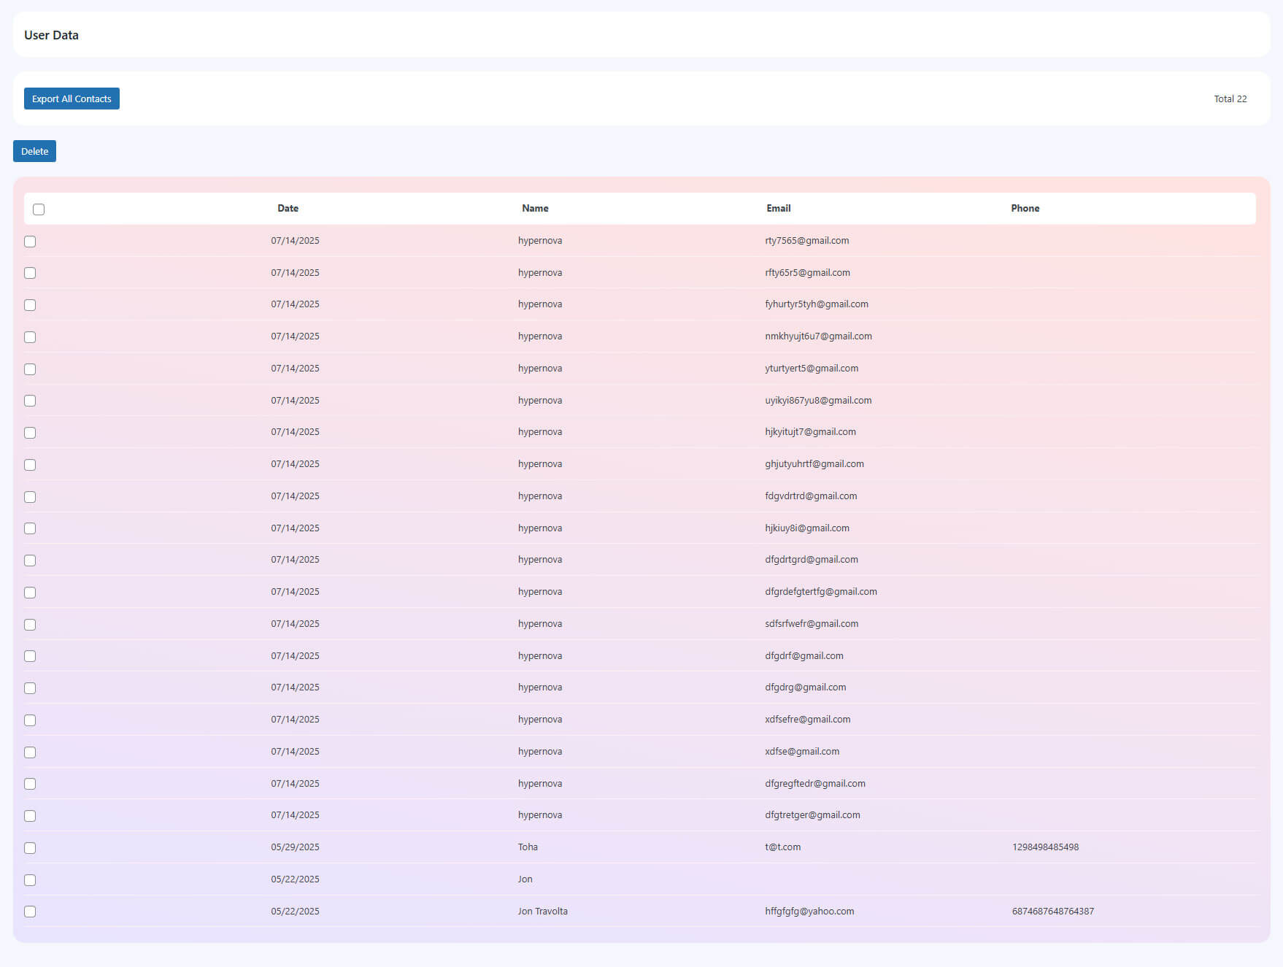
Task: Click email rty7565@gmail.com
Action: 806,241
